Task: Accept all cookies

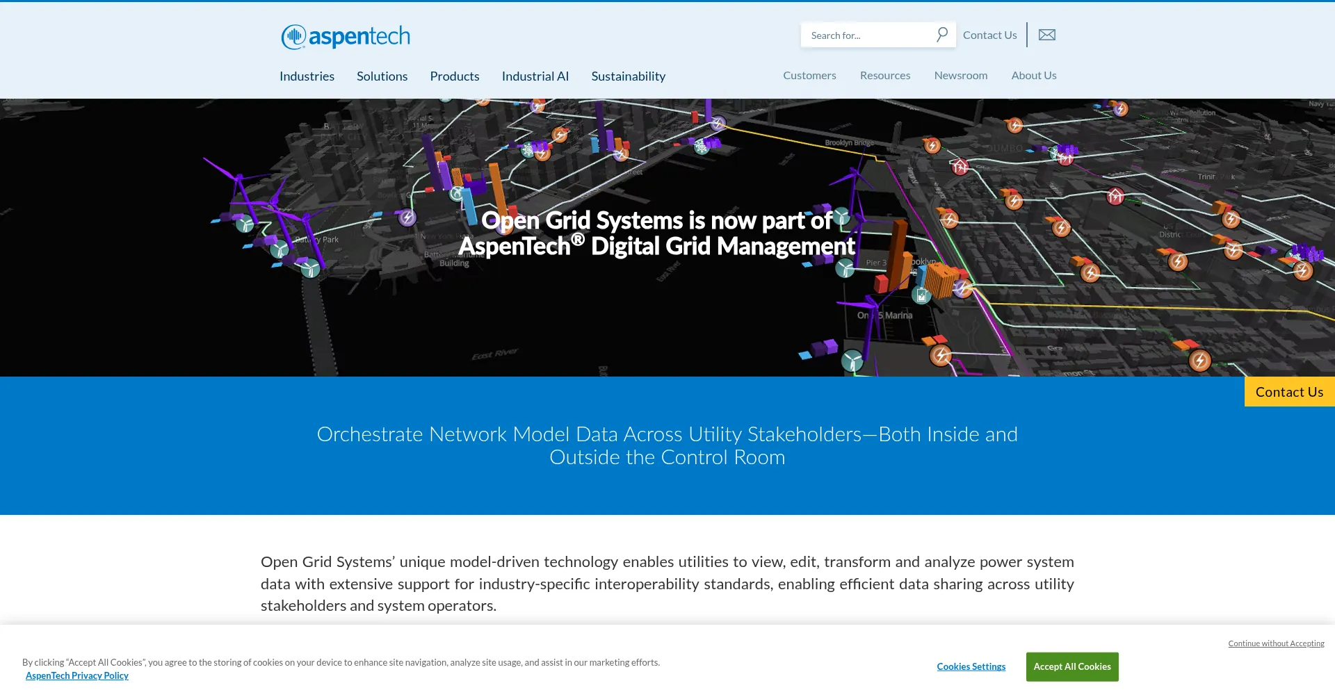Action: [1071, 666]
